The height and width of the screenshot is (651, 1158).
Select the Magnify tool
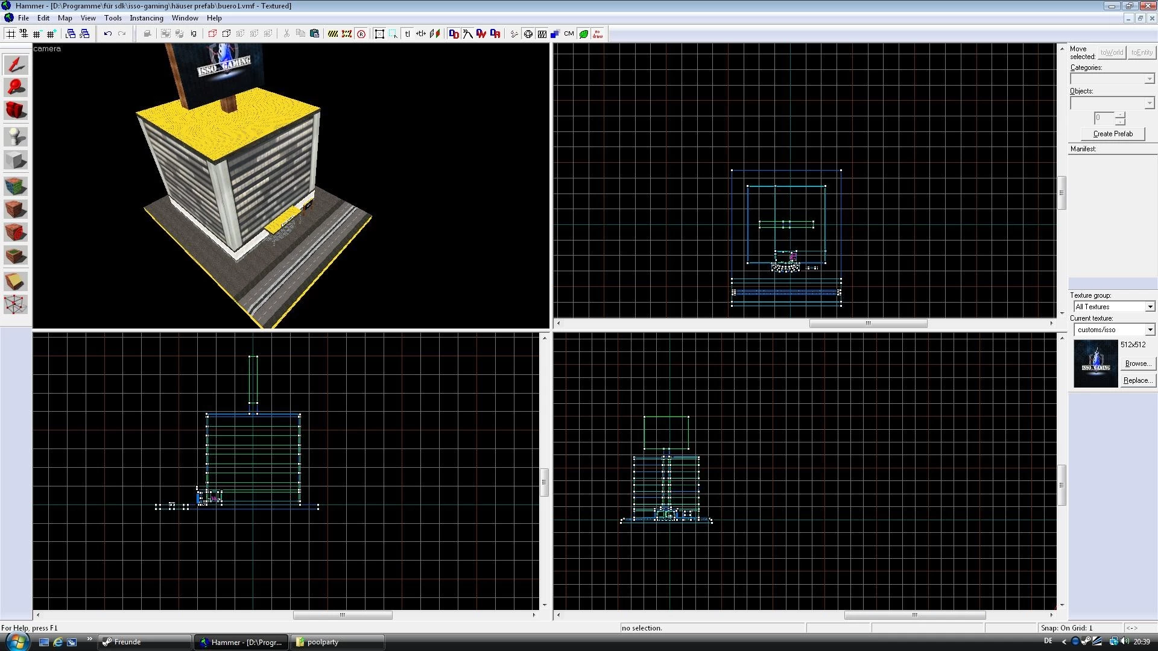pyautogui.click(x=16, y=88)
